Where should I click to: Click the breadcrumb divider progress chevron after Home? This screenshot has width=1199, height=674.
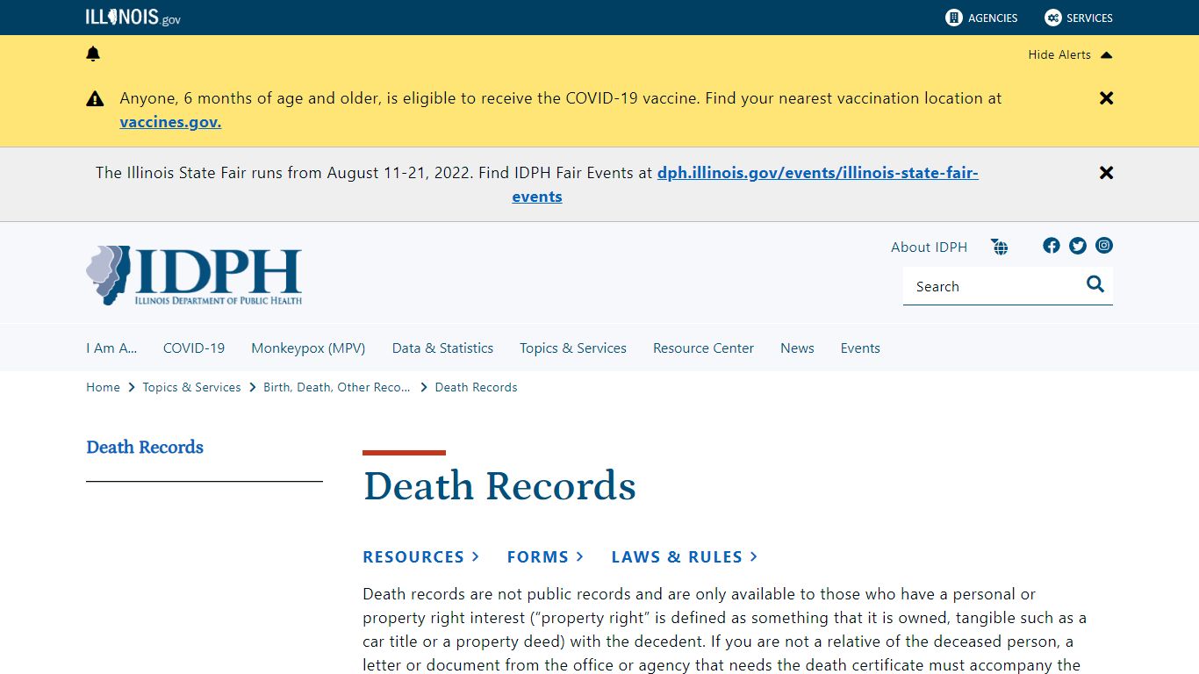point(130,387)
